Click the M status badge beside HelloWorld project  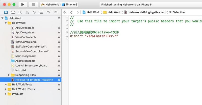(59, 18)
